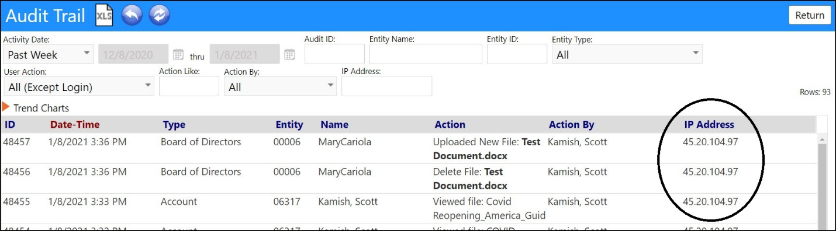This screenshot has width=836, height=231.
Task: Click the 'Rows: 93' count
Action: pyautogui.click(x=815, y=92)
